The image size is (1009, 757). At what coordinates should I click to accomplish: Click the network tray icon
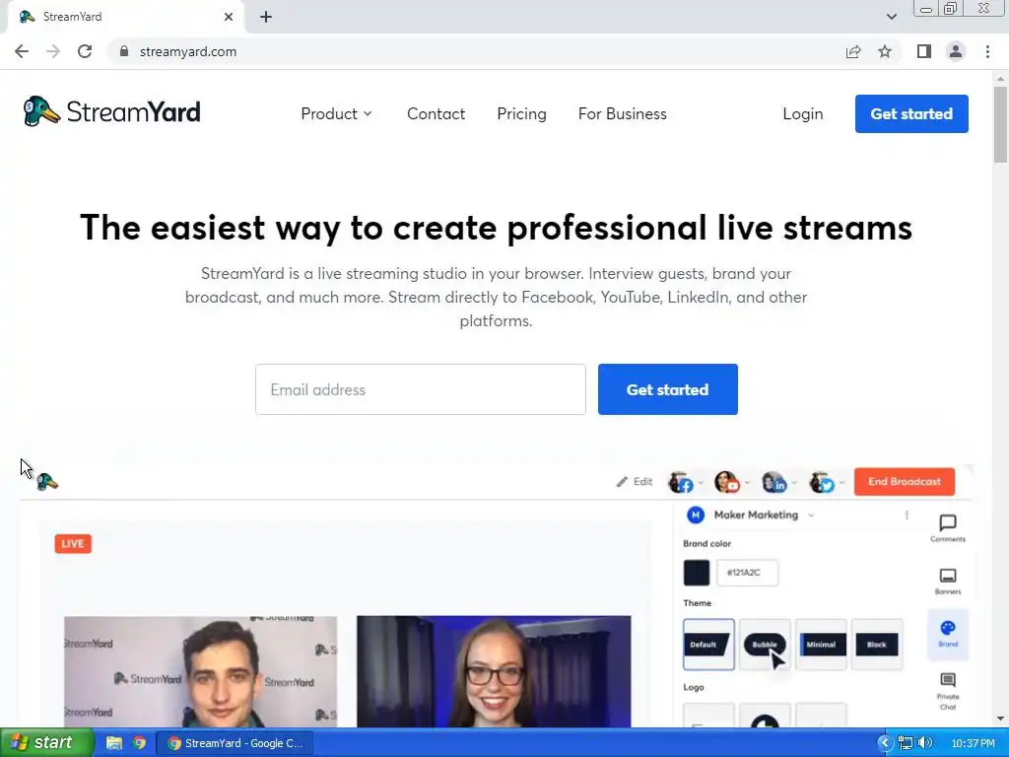click(906, 743)
